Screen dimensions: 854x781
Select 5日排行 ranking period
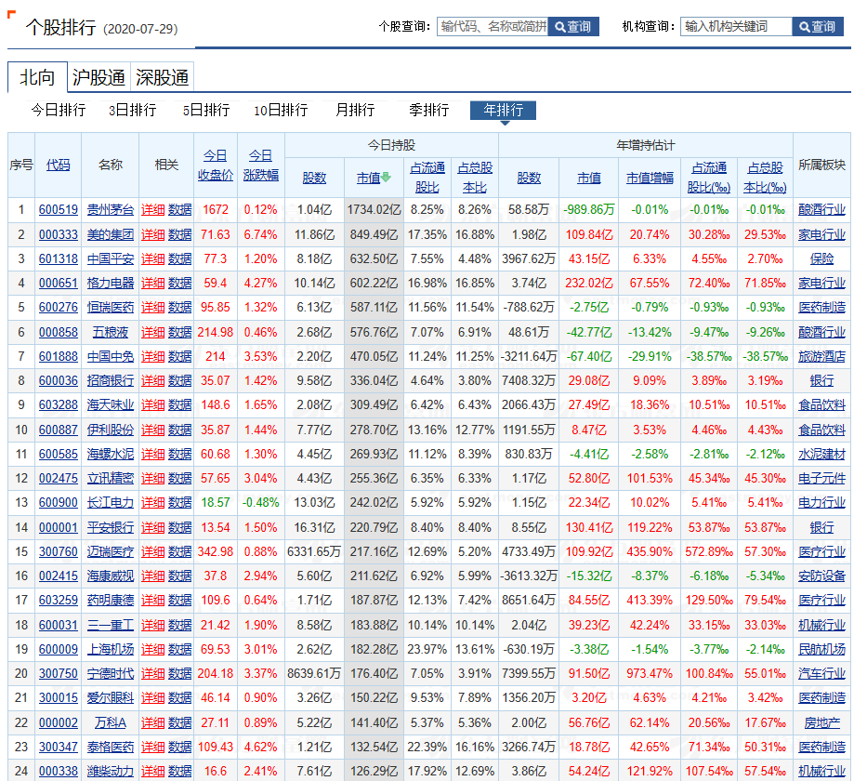coord(206,110)
